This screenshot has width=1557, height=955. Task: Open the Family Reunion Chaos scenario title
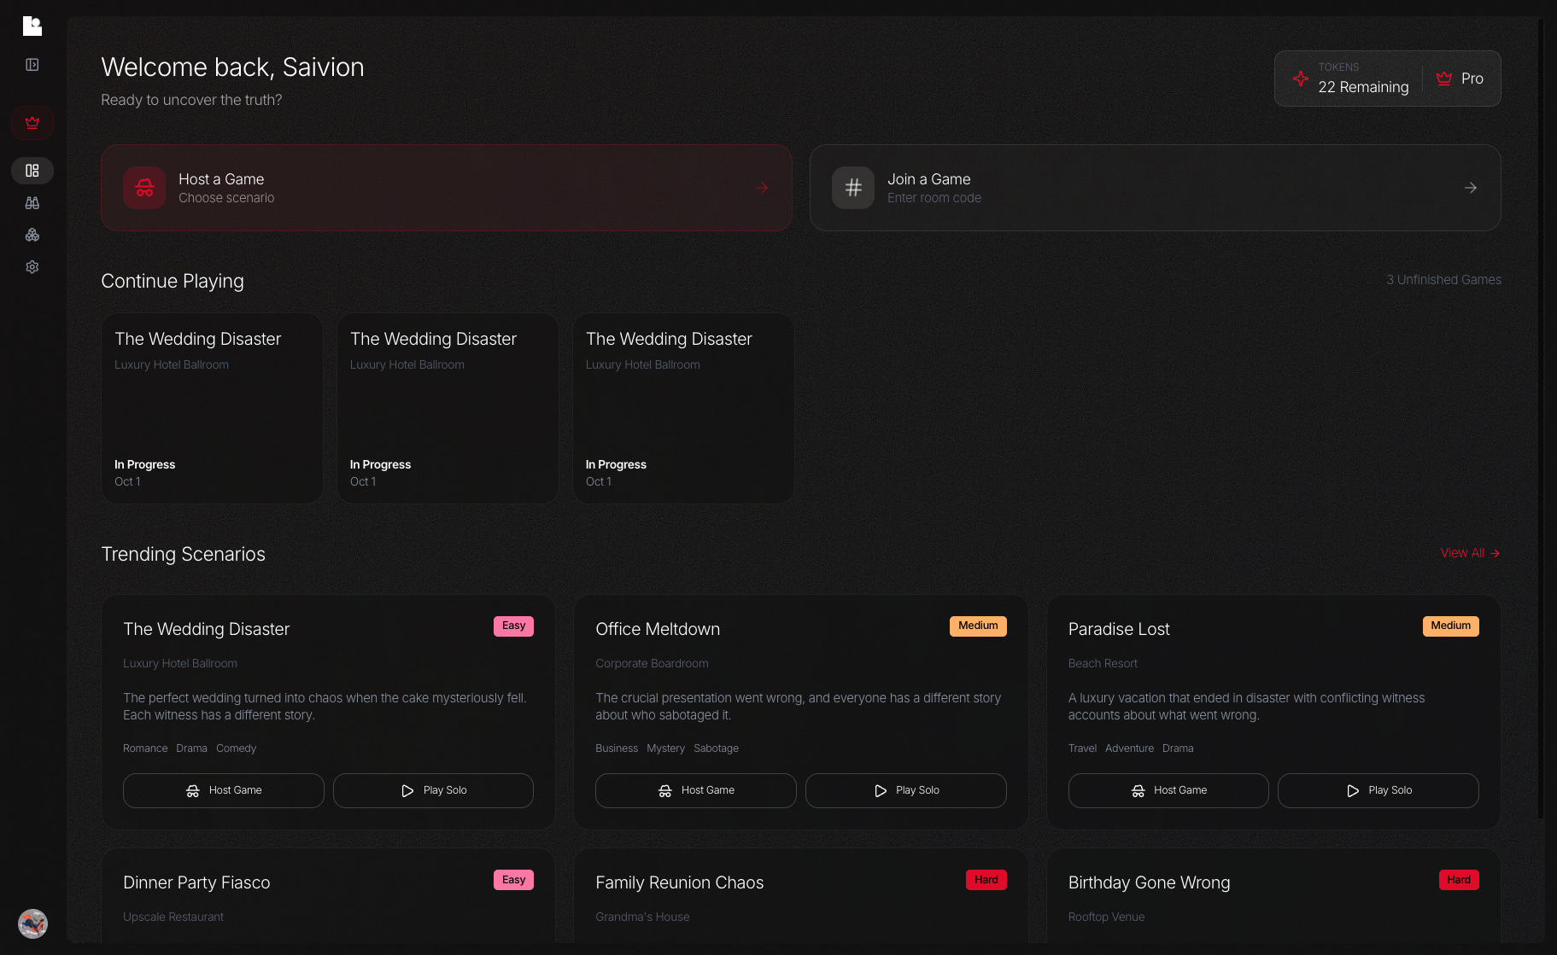(680, 882)
